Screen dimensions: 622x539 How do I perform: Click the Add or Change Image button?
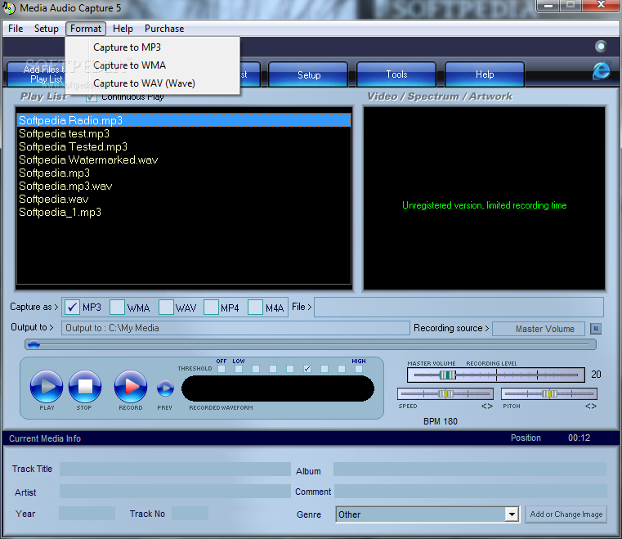click(x=566, y=514)
